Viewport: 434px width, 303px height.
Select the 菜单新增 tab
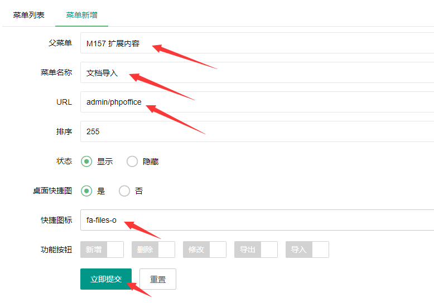(81, 14)
